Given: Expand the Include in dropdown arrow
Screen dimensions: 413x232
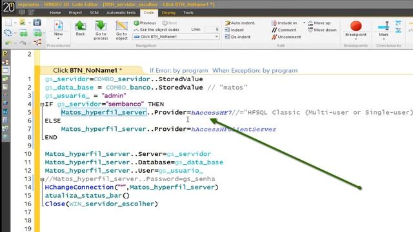Looking at the screenshot, I should (304, 23).
